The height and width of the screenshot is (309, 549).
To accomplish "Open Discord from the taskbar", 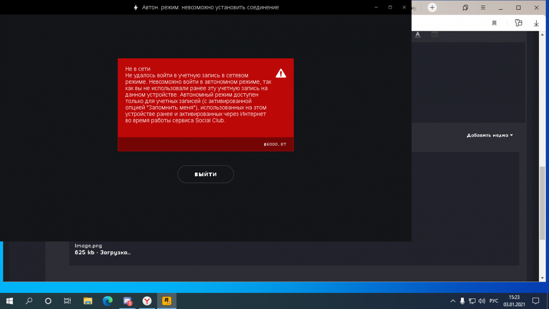I will pyautogui.click(x=128, y=301).
